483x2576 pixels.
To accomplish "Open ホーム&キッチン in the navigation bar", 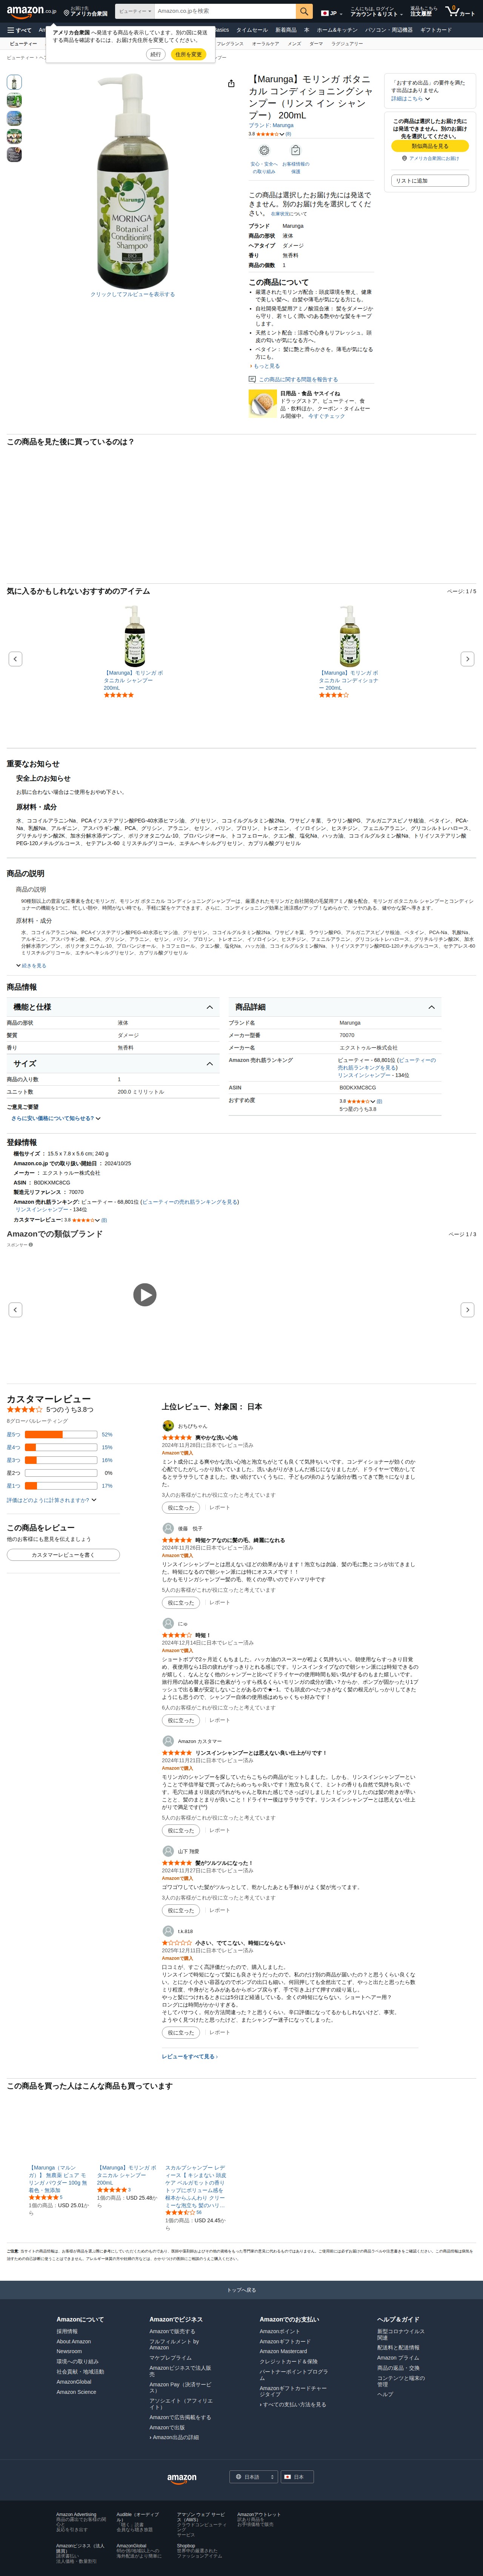I will (337, 30).
